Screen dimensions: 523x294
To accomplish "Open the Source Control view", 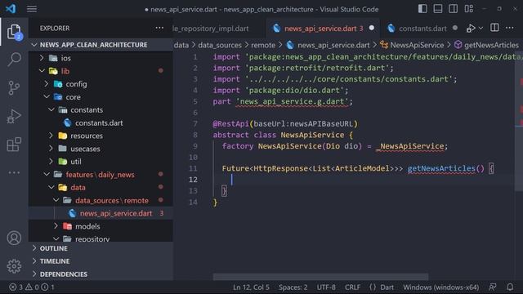I will (x=14, y=88).
